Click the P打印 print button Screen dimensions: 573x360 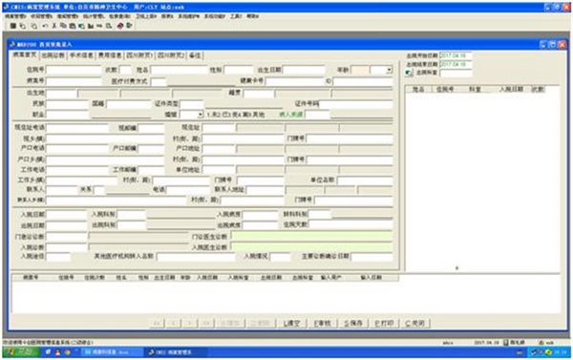coord(384,323)
